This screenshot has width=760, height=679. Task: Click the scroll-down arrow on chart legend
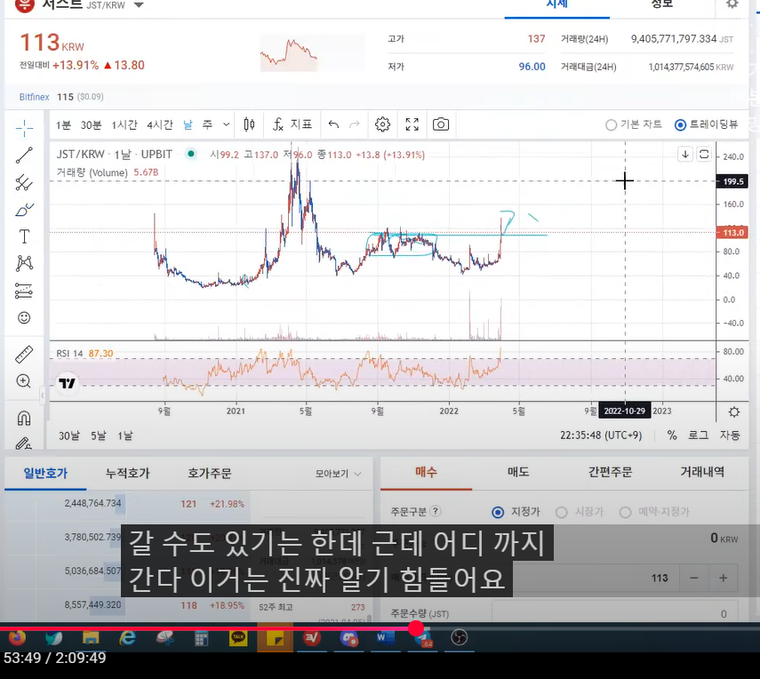(x=685, y=155)
